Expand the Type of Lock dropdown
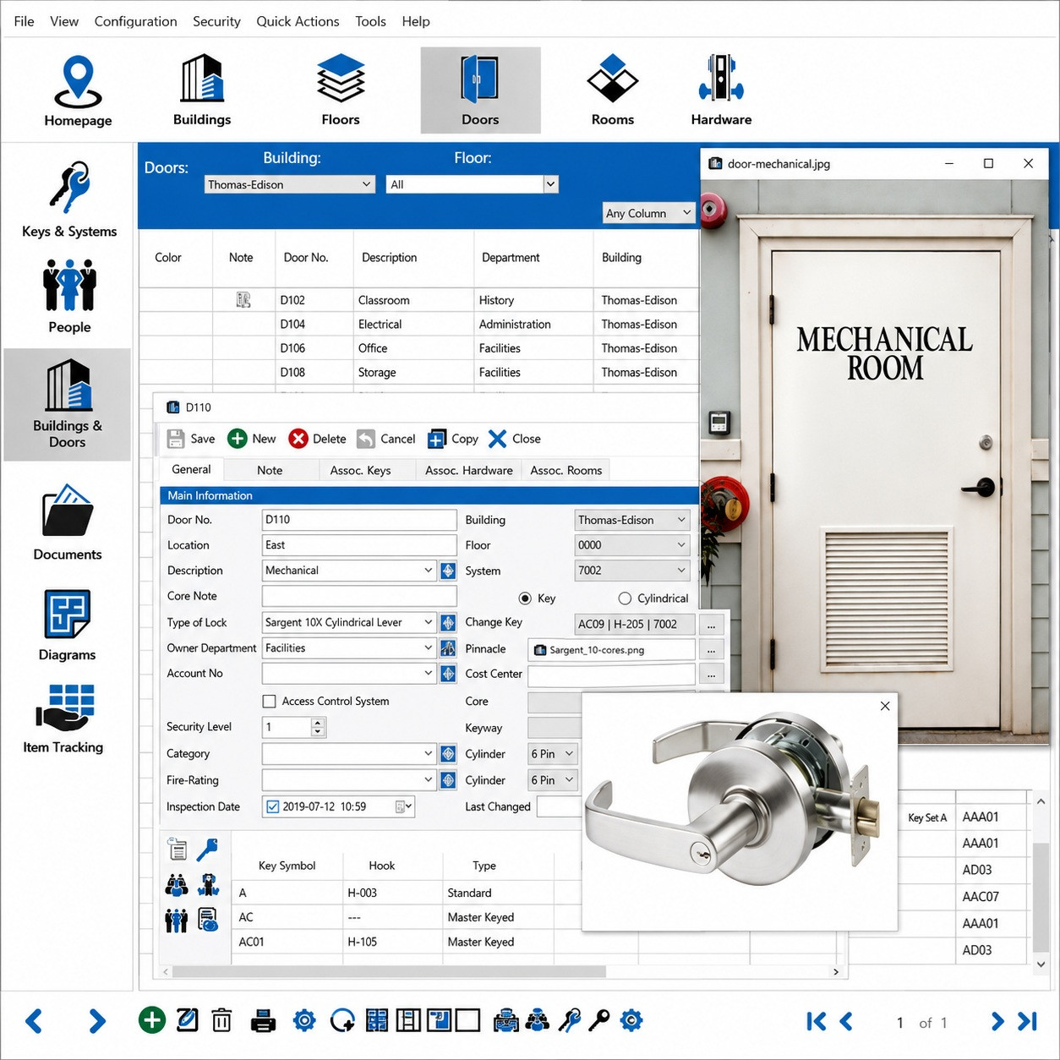 click(x=428, y=622)
